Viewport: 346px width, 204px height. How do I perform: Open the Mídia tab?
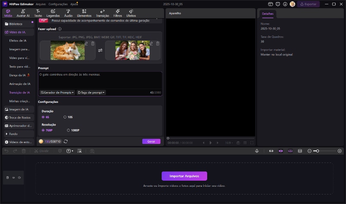[x=8, y=13]
